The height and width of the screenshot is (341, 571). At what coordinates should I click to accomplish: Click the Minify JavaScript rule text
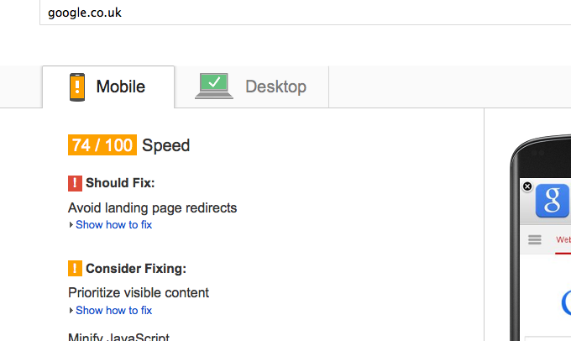pyautogui.click(x=118, y=337)
